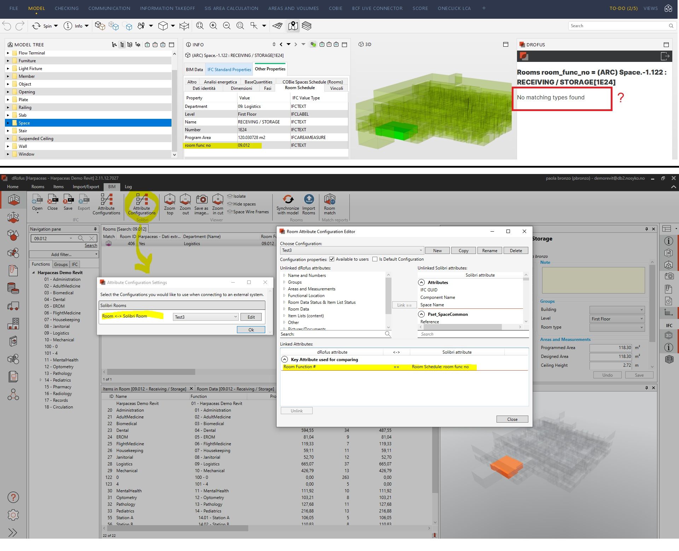Open the Room type dropdown
The width and height of the screenshot is (679, 551).
[617, 327]
